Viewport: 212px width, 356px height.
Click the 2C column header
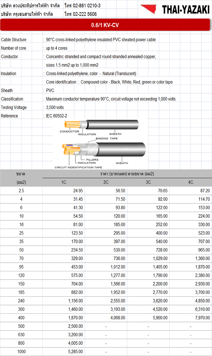(x=106, y=182)
